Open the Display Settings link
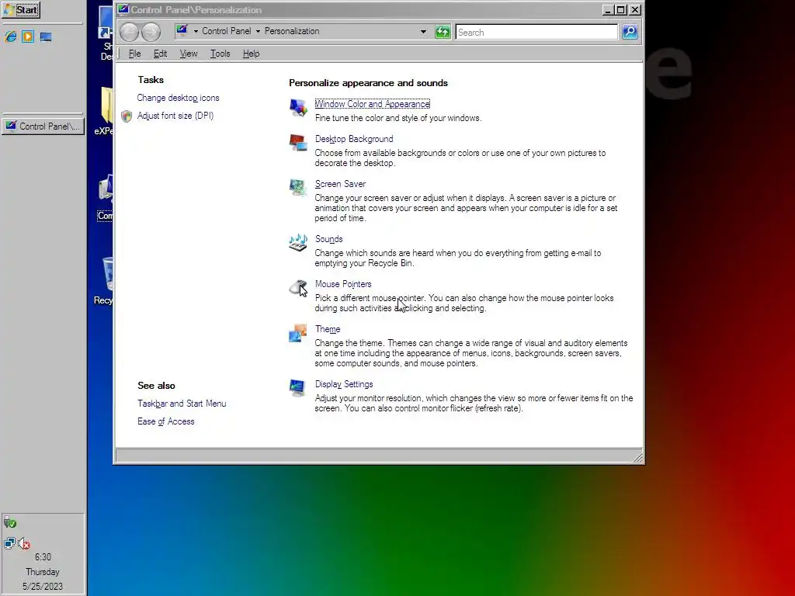This screenshot has height=596, width=795. coord(344,385)
